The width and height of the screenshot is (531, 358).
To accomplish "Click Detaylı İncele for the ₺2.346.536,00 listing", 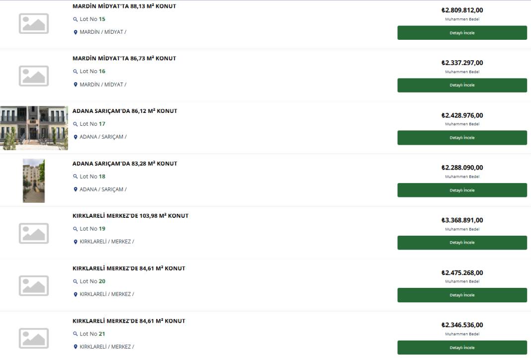I will point(462,348).
